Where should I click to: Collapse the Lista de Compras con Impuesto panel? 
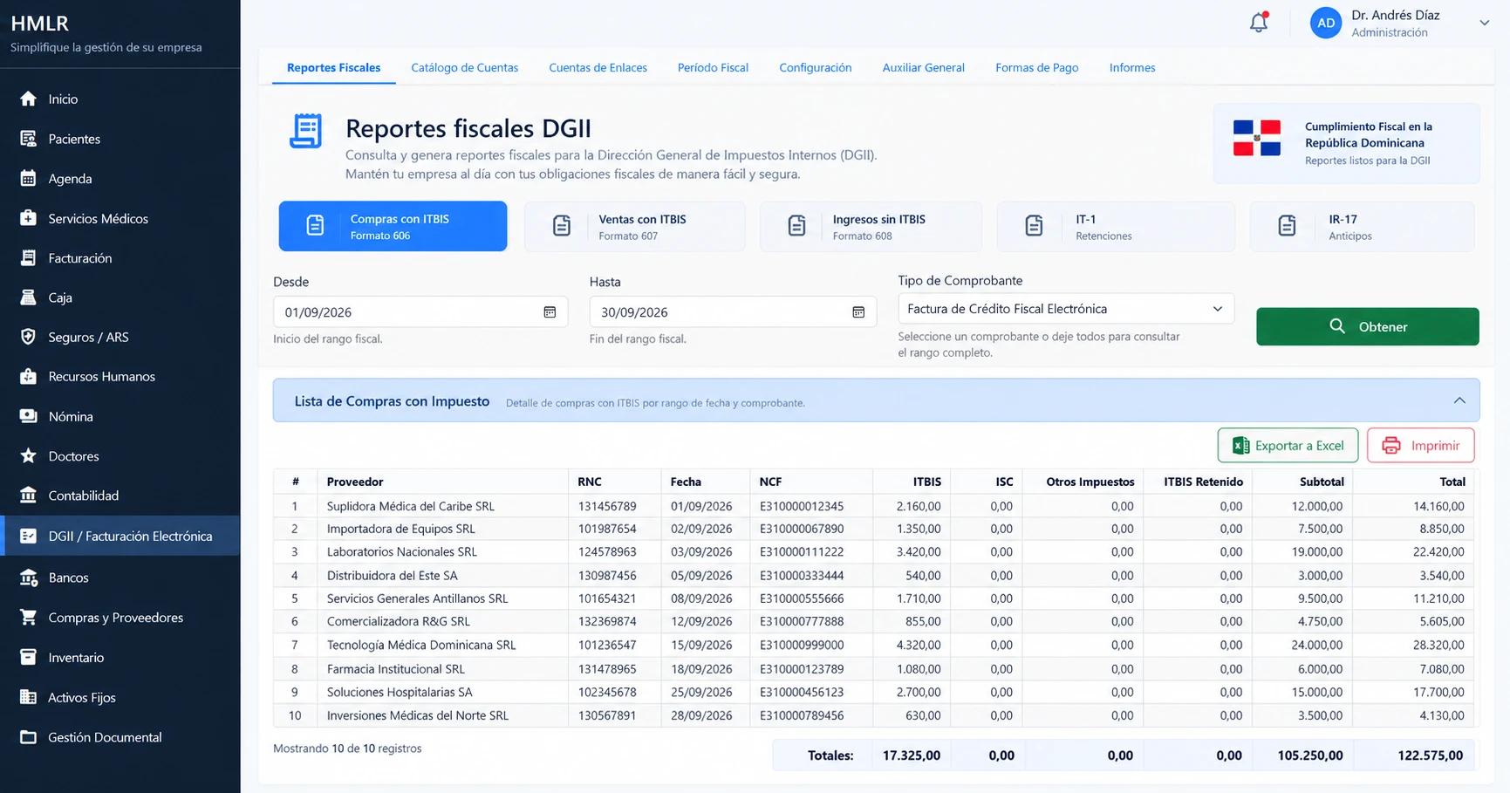click(x=1459, y=400)
